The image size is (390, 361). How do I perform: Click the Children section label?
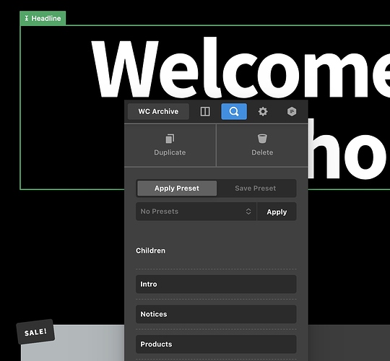150,251
